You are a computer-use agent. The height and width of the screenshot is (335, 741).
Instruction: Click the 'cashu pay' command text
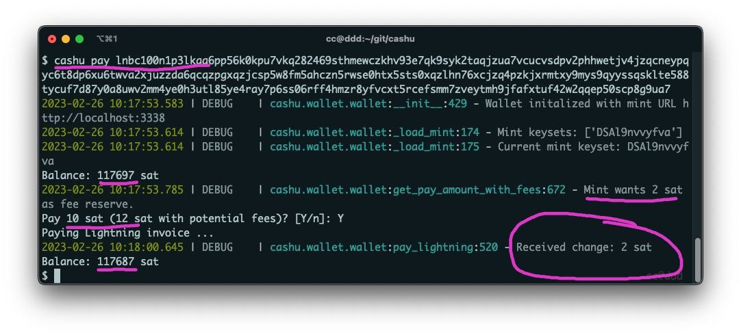coord(83,61)
